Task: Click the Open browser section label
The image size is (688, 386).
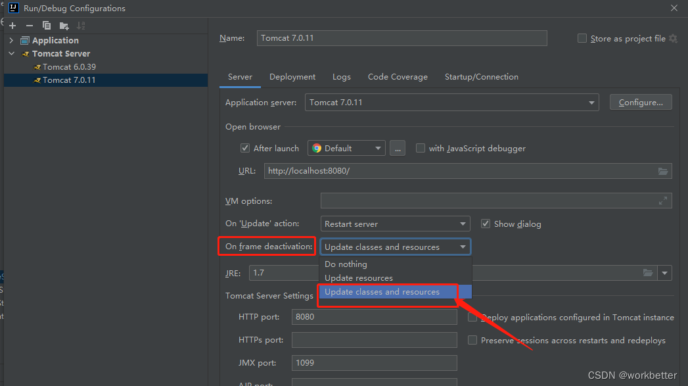Action: pos(253,127)
